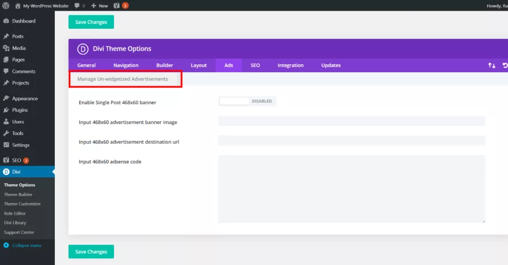Click the 468x60 adsense code textarea

(352, 189)
